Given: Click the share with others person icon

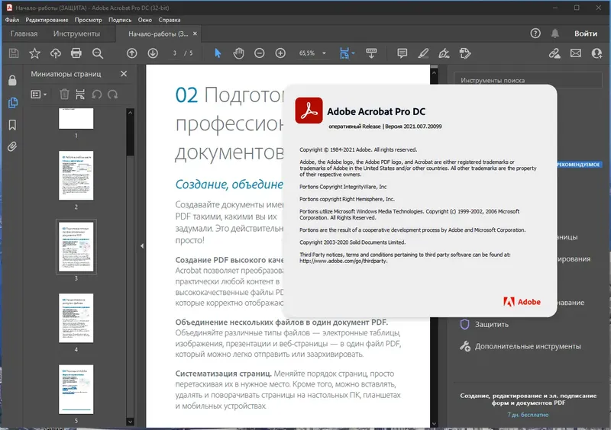Looking at the screenshot, I should [x=596, y=53].
